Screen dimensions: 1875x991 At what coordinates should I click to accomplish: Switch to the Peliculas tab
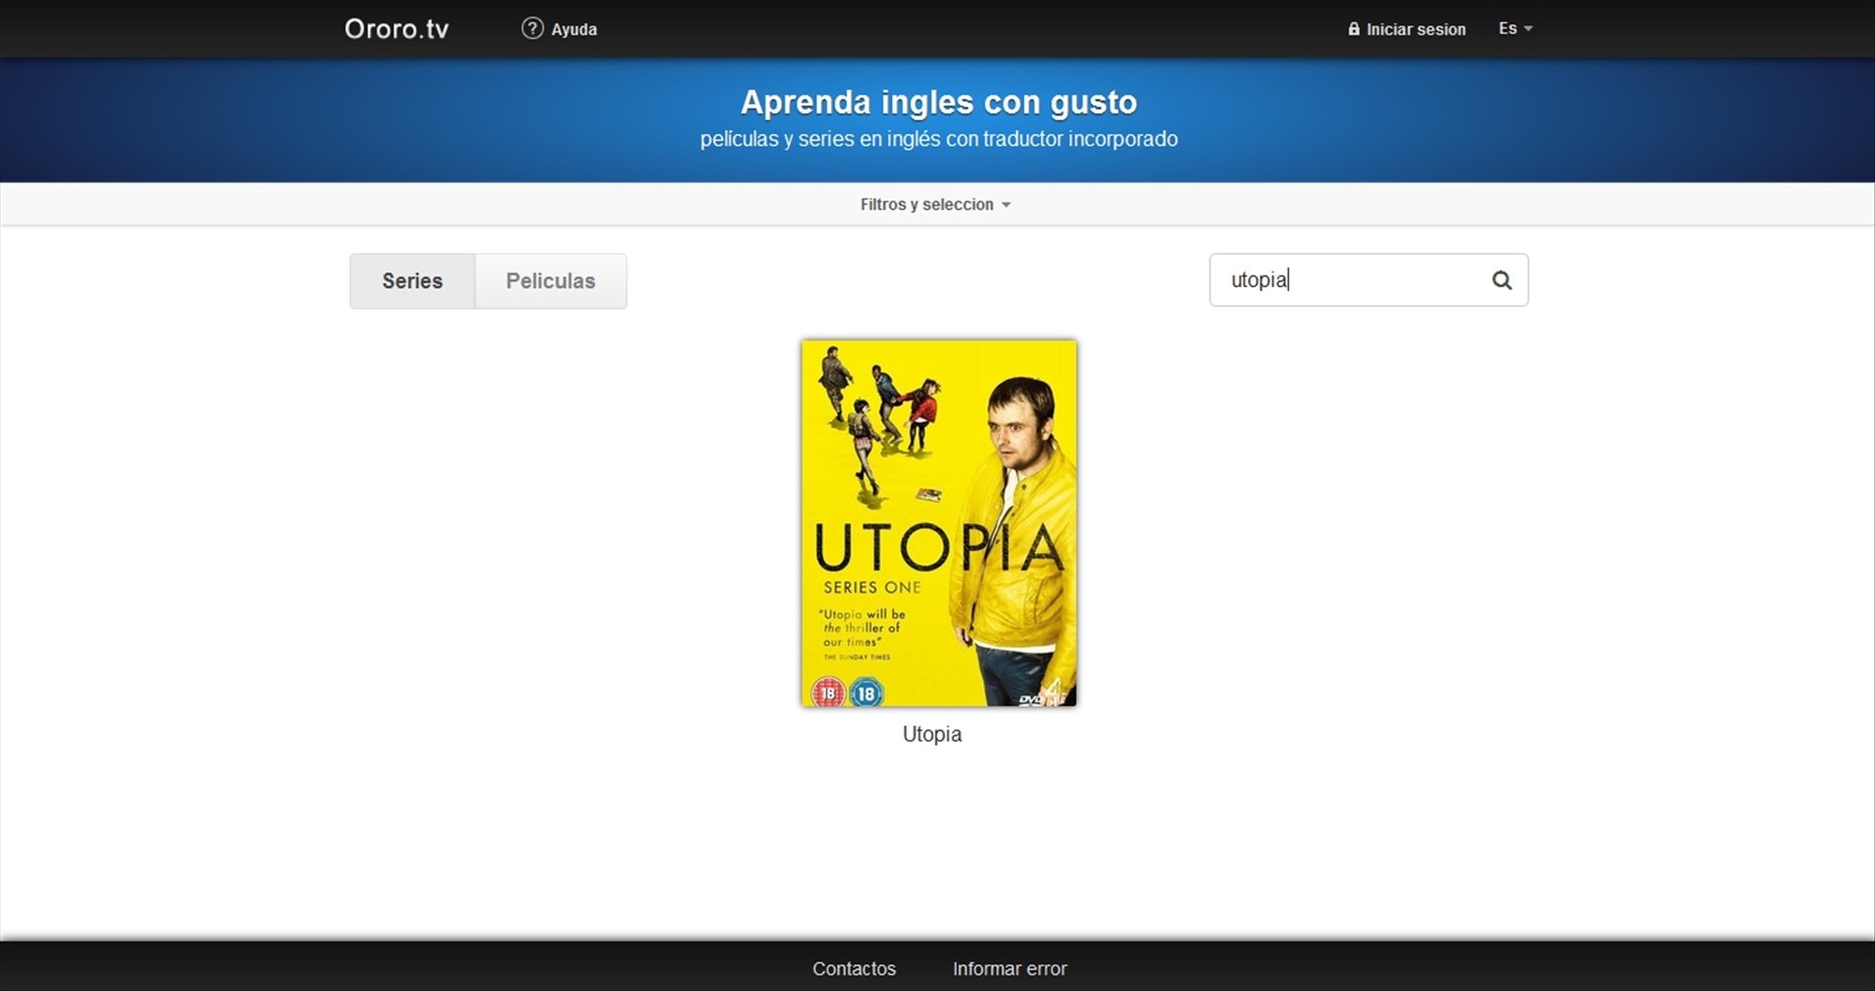click(x=551, y=281)
